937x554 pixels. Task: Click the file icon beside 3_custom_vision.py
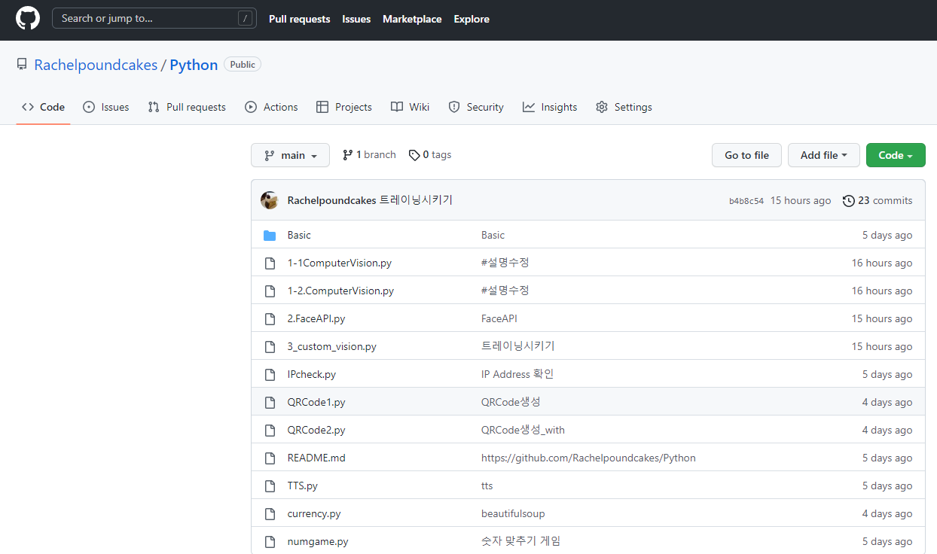[x=270, y=347]
